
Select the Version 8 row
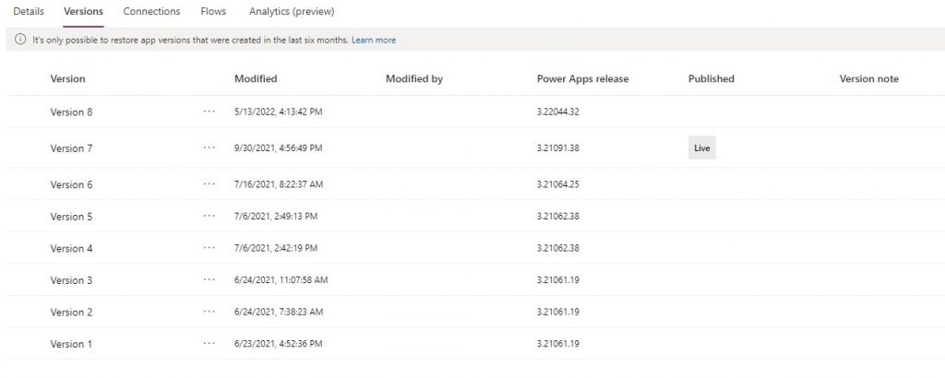(x=72, y=112)
